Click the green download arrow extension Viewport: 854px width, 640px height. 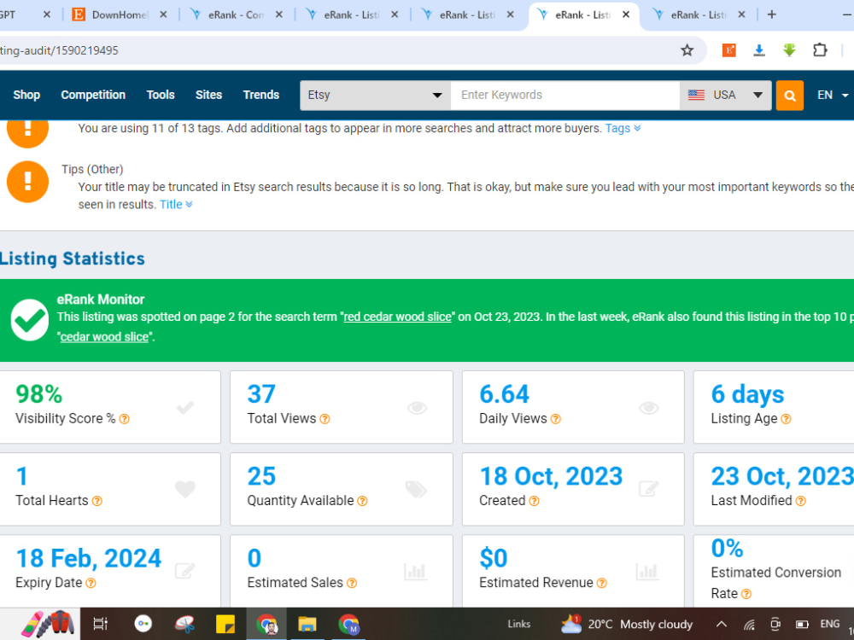tap(789, 50)
